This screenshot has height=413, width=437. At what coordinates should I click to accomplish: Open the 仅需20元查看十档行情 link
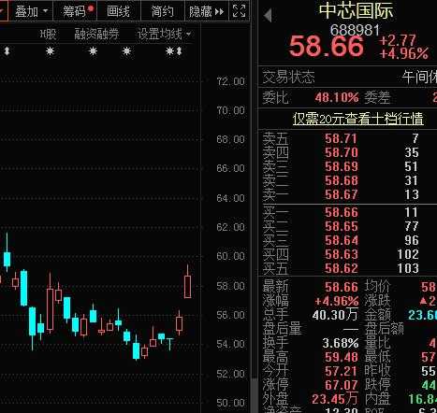point(357,119)
